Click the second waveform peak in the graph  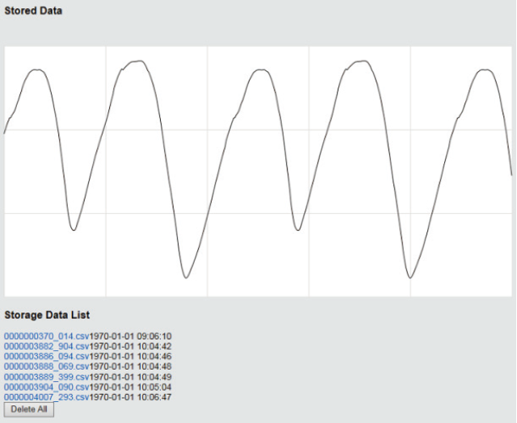click(x=139, y=61)
